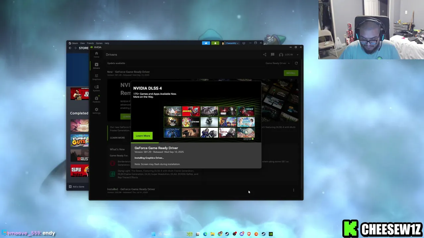Select the Red Dead Redemption thumbnail below Rust

[x=79, y=171]
